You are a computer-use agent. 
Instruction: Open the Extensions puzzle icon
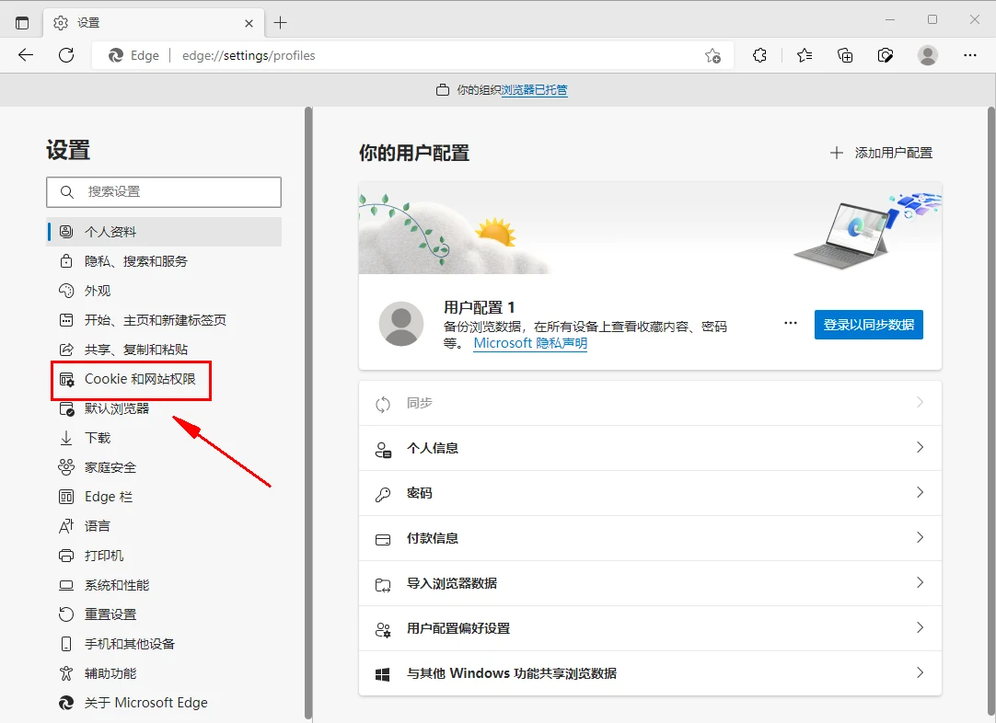tap(759, 55)
